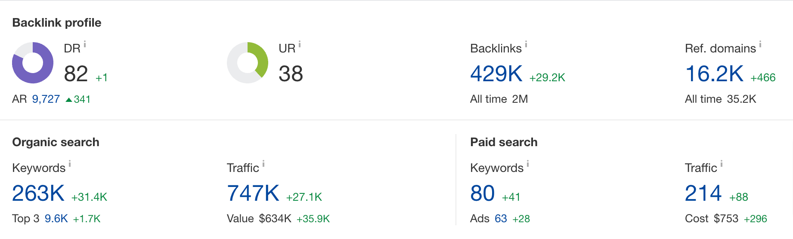The width and height of the screenshot is (793, 239).
Task: Open the Backlinks info tooltip icon
Action: (526, 44)
